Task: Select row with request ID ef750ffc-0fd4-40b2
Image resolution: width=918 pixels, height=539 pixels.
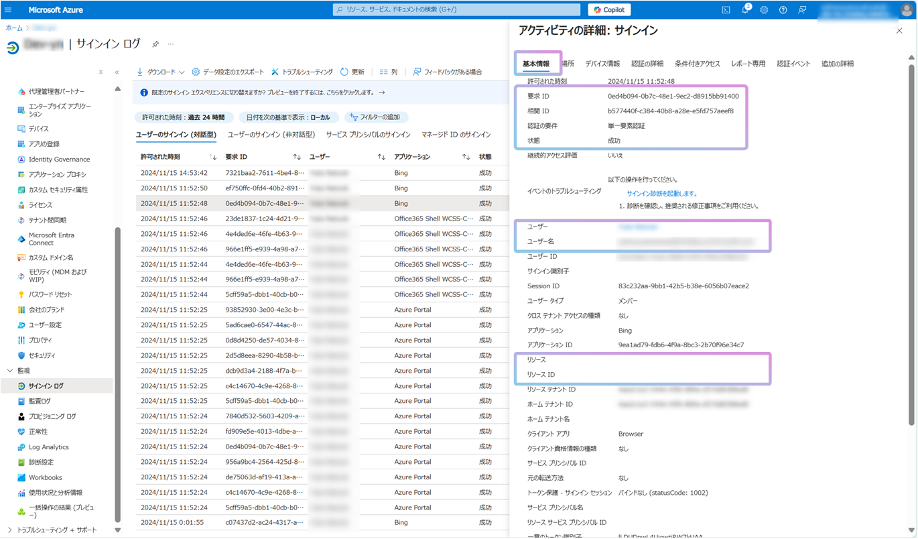Action: click(321, 188)
